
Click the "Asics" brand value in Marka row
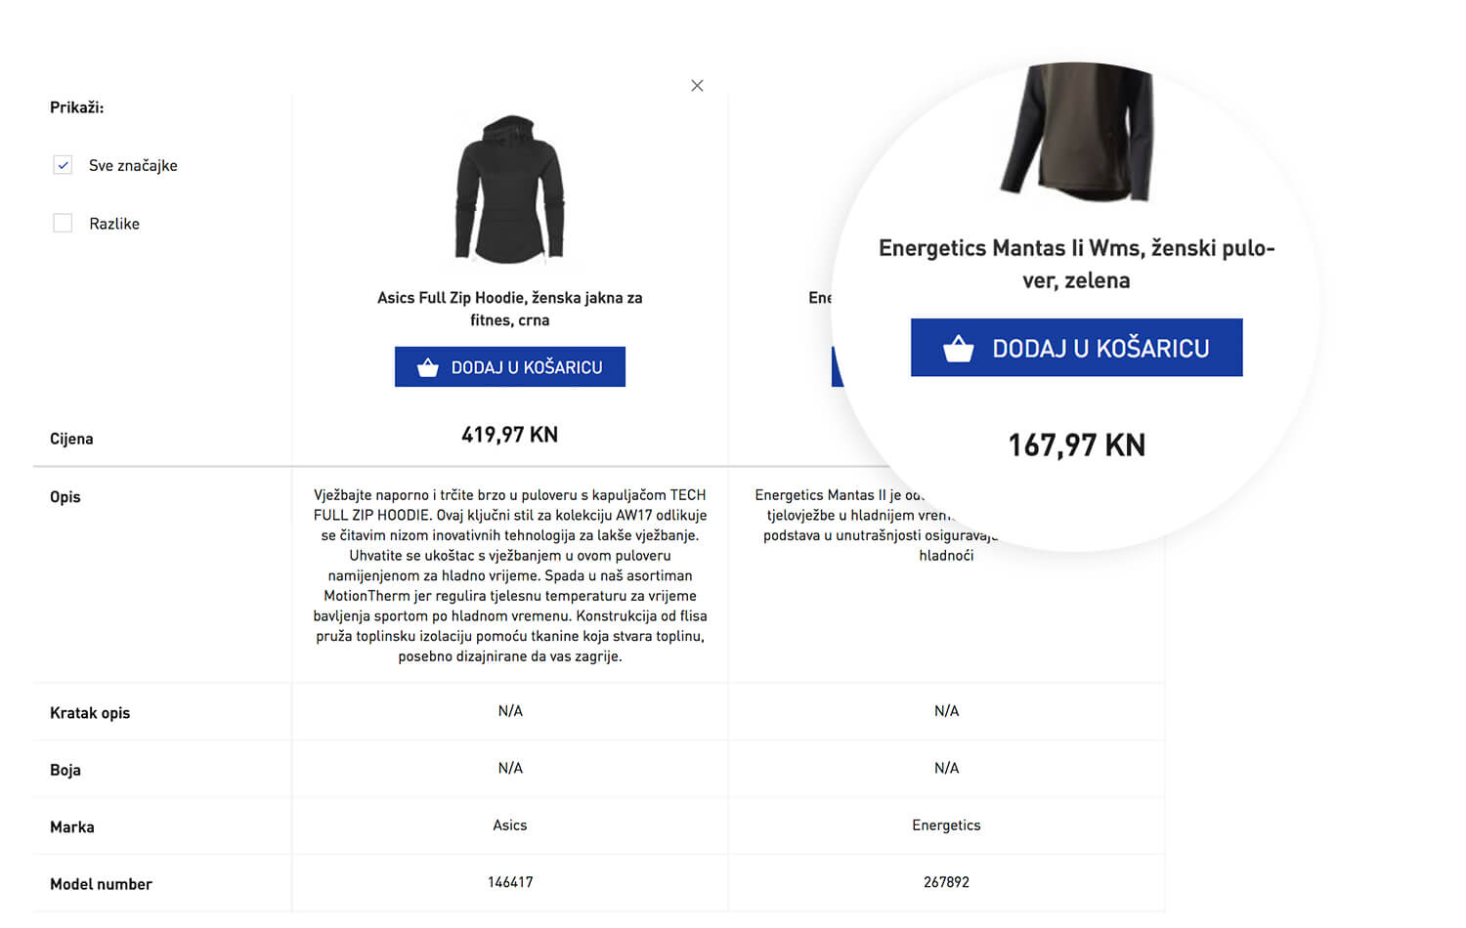[x=509, y=825]
